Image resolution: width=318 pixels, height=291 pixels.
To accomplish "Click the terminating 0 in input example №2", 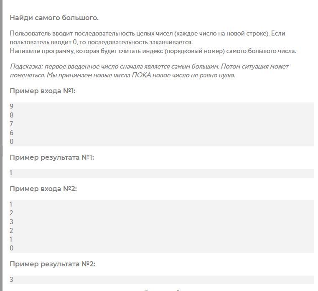I will point(12,248).
